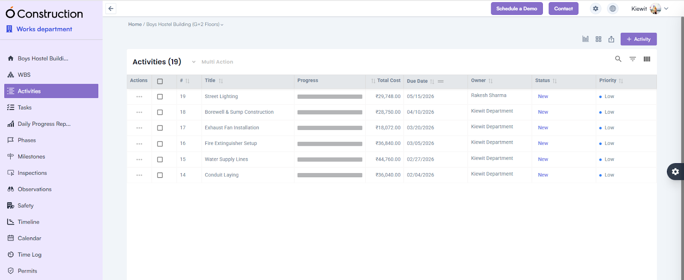Open Milestones in the sidebar
The height and width of the screenshot is (280, 684).
click(x=31, y=156)
